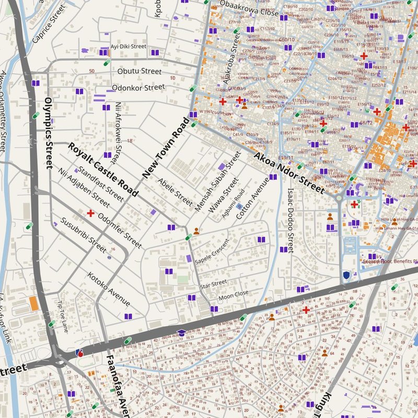Click the Nii Adjaben Street label

[x=84, y=188]
